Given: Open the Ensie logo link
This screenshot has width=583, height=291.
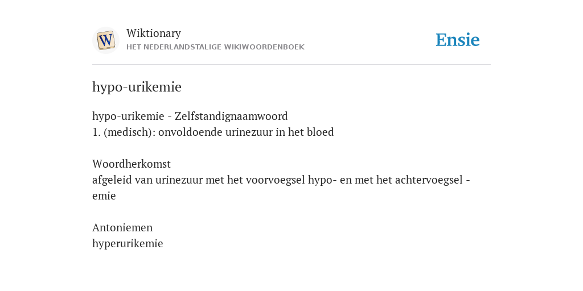Looking at the screenshot, I should 458,40.
